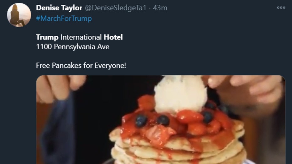The width and height of the screenshot is (292, 164).
Task: Open the Denise Taylor display name link
Action: (59, 8)
